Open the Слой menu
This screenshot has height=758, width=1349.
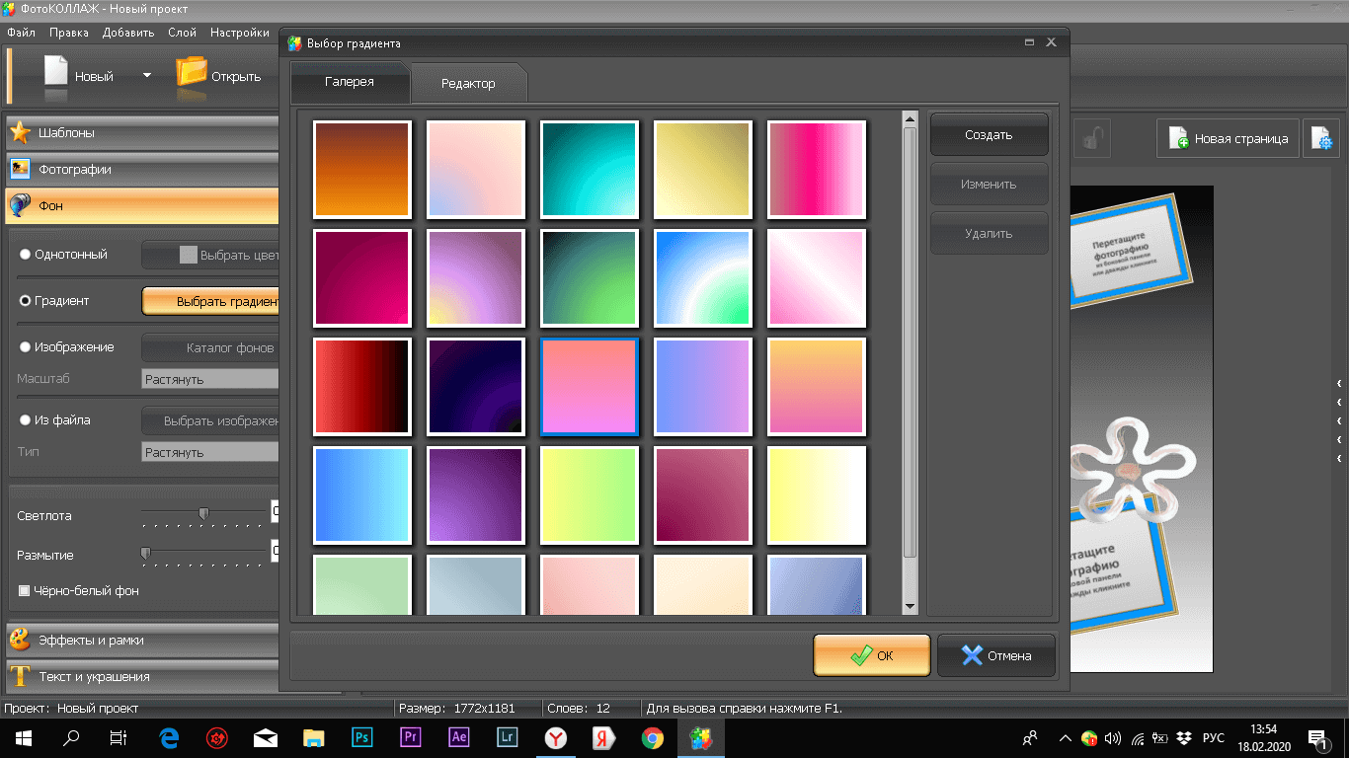182,33
